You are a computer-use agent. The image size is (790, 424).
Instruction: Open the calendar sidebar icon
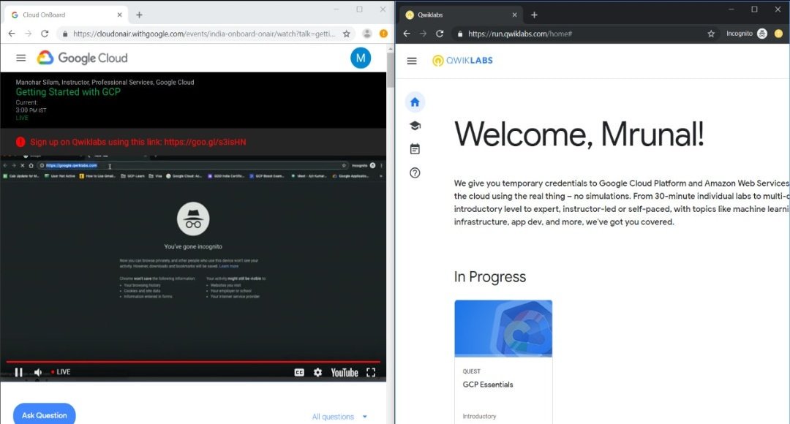[x=415, y=149]
